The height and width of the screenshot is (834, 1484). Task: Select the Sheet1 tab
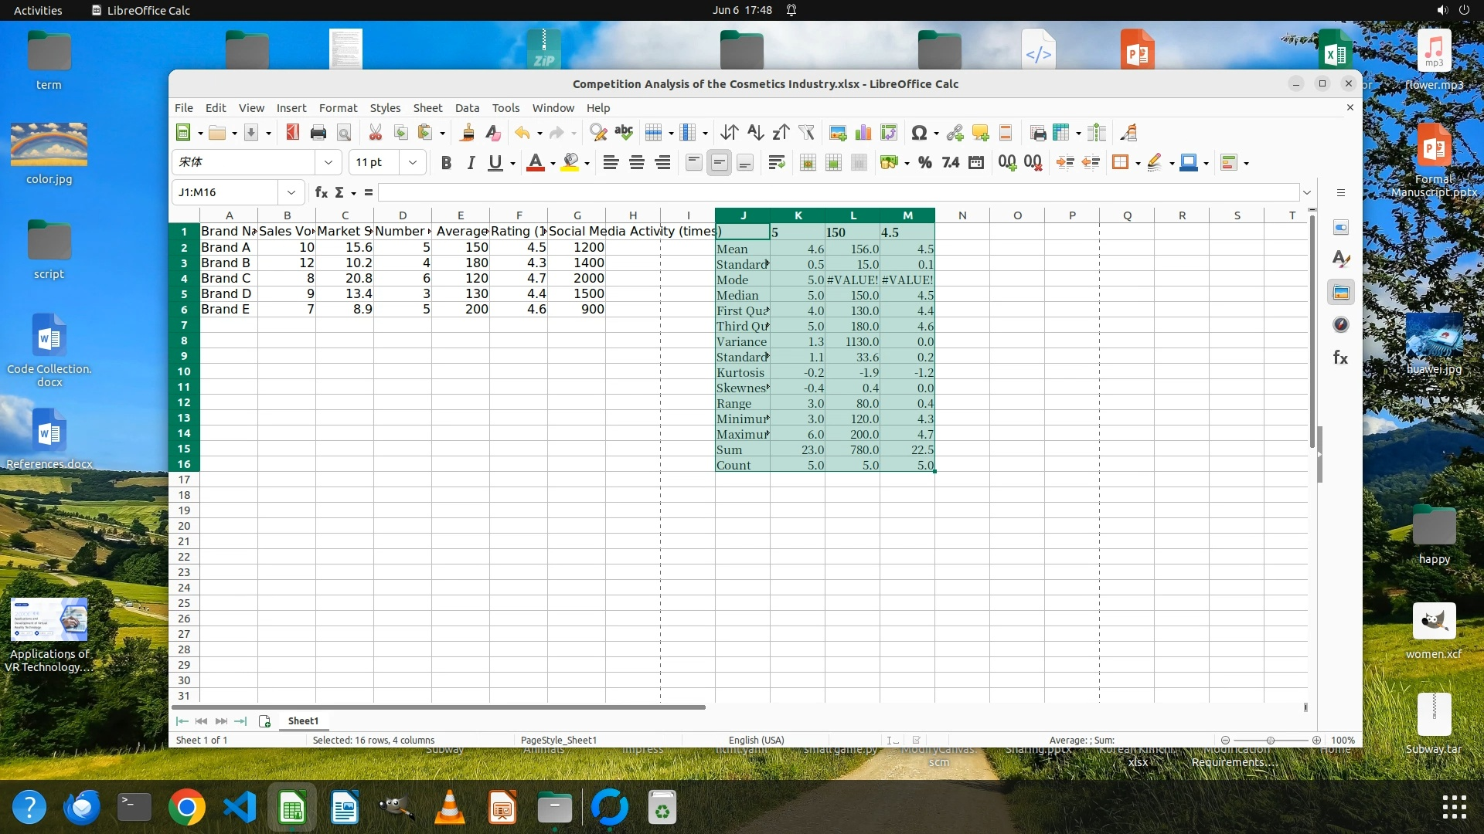click(303, 721)
